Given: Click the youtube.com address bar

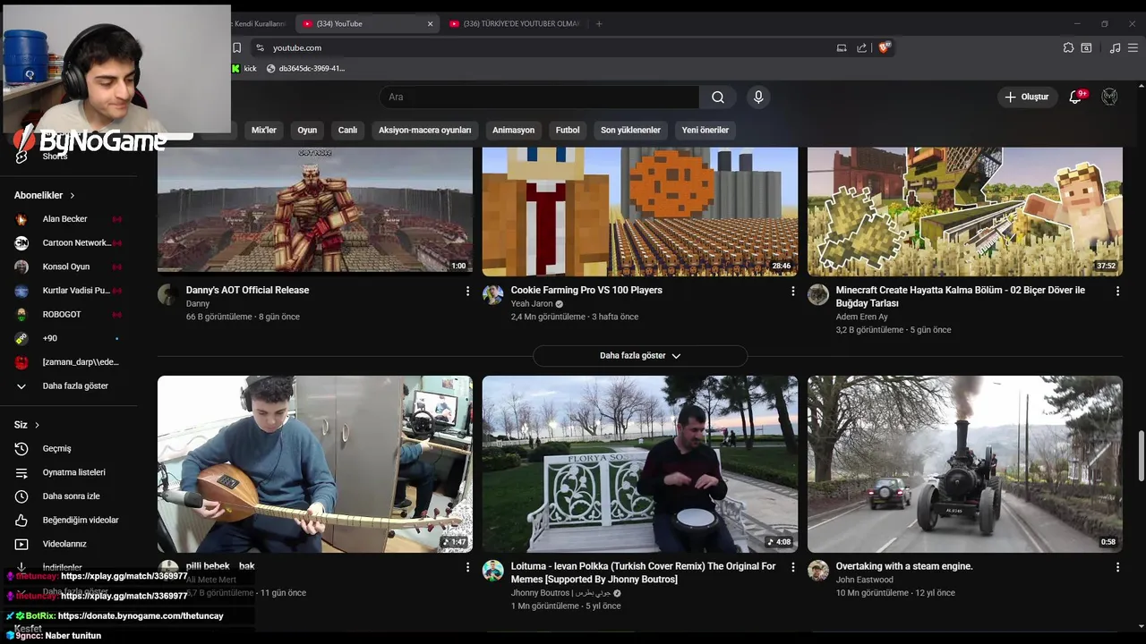Looking at the screenshot, I should click(546, 47).
